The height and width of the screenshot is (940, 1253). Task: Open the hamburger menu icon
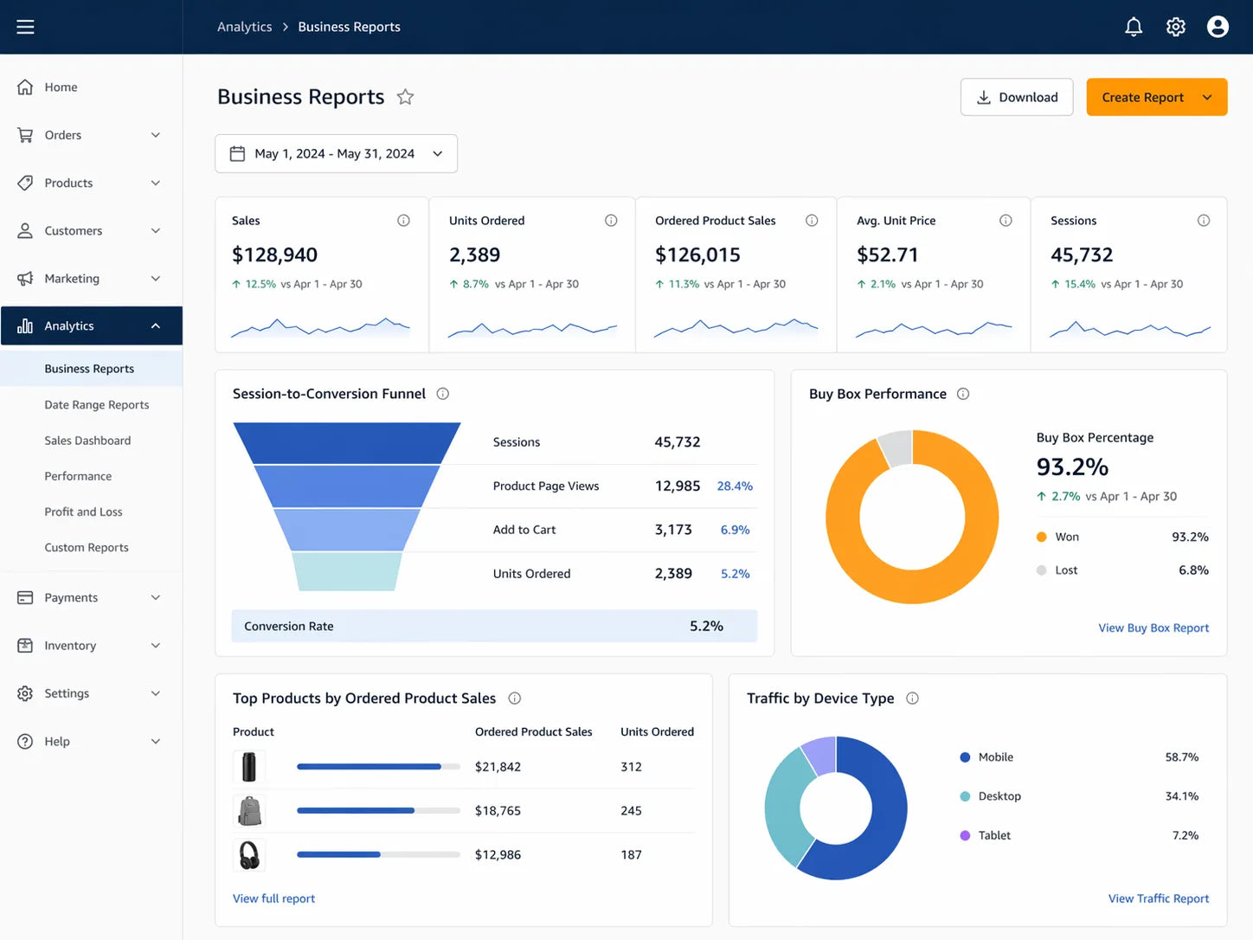pyautogui.click(x=25, y=27)
